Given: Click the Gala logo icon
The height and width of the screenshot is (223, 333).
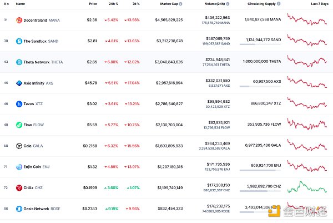Looking at the screenshot, I should pos(18,146).
